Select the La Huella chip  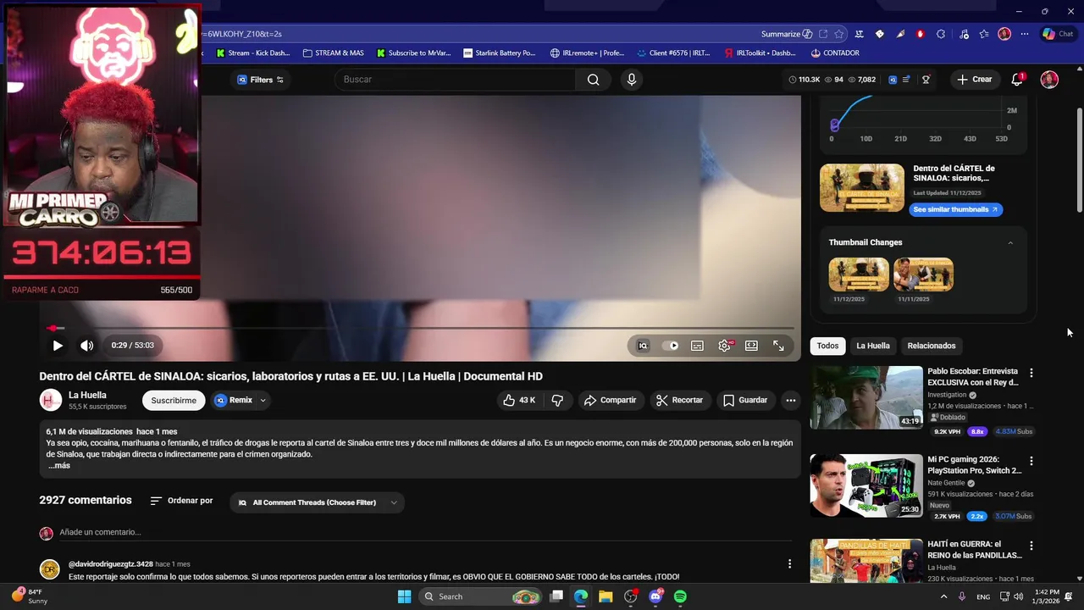[873, 346]
